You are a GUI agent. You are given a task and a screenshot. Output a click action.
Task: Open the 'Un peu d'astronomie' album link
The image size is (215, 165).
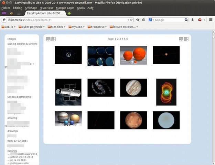[x=19, y=97]
